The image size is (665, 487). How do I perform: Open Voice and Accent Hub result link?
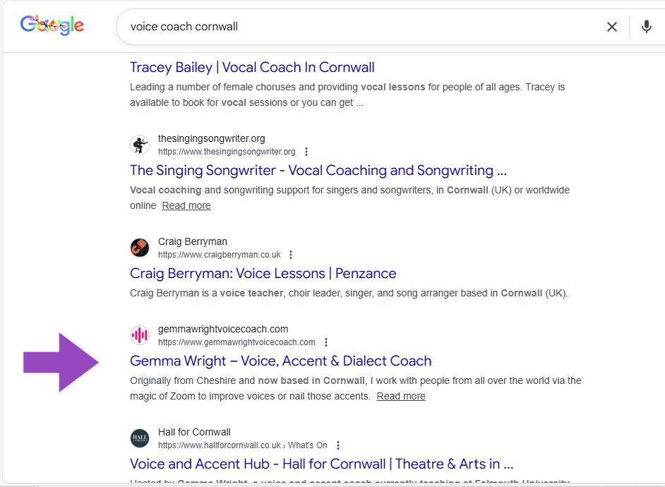pos(321,464)
